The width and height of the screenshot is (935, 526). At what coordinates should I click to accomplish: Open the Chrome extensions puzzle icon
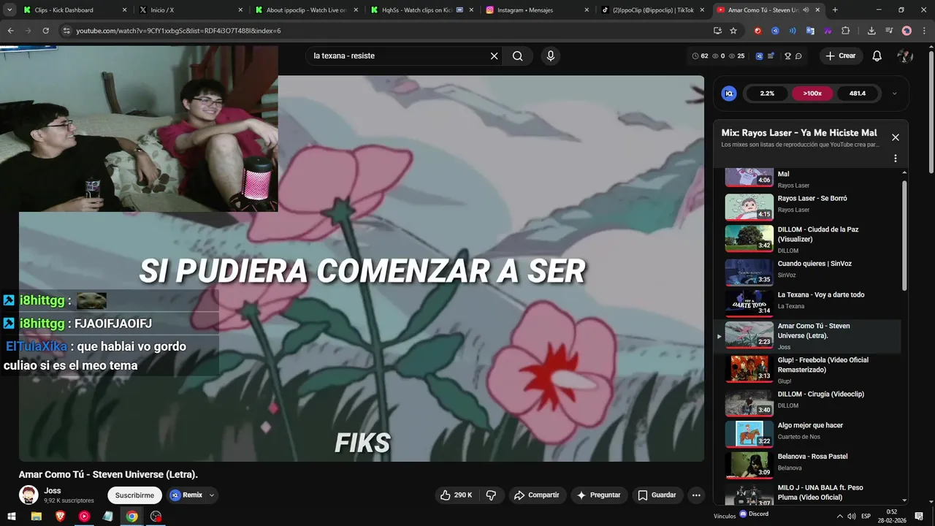(x=846, y=31)
